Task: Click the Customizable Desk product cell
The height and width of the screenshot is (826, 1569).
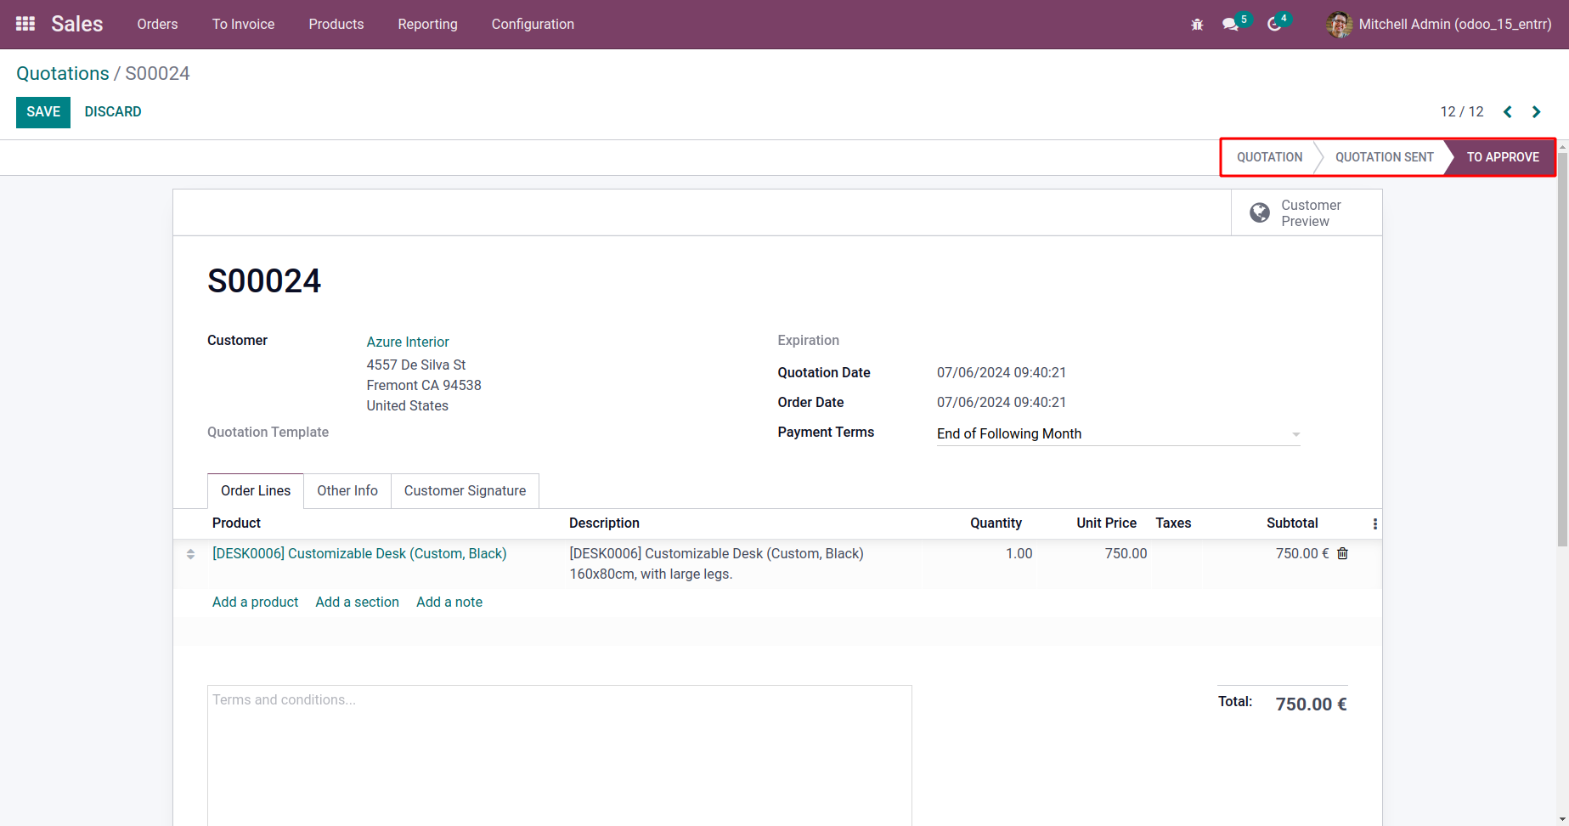Action: click(359, 554)
